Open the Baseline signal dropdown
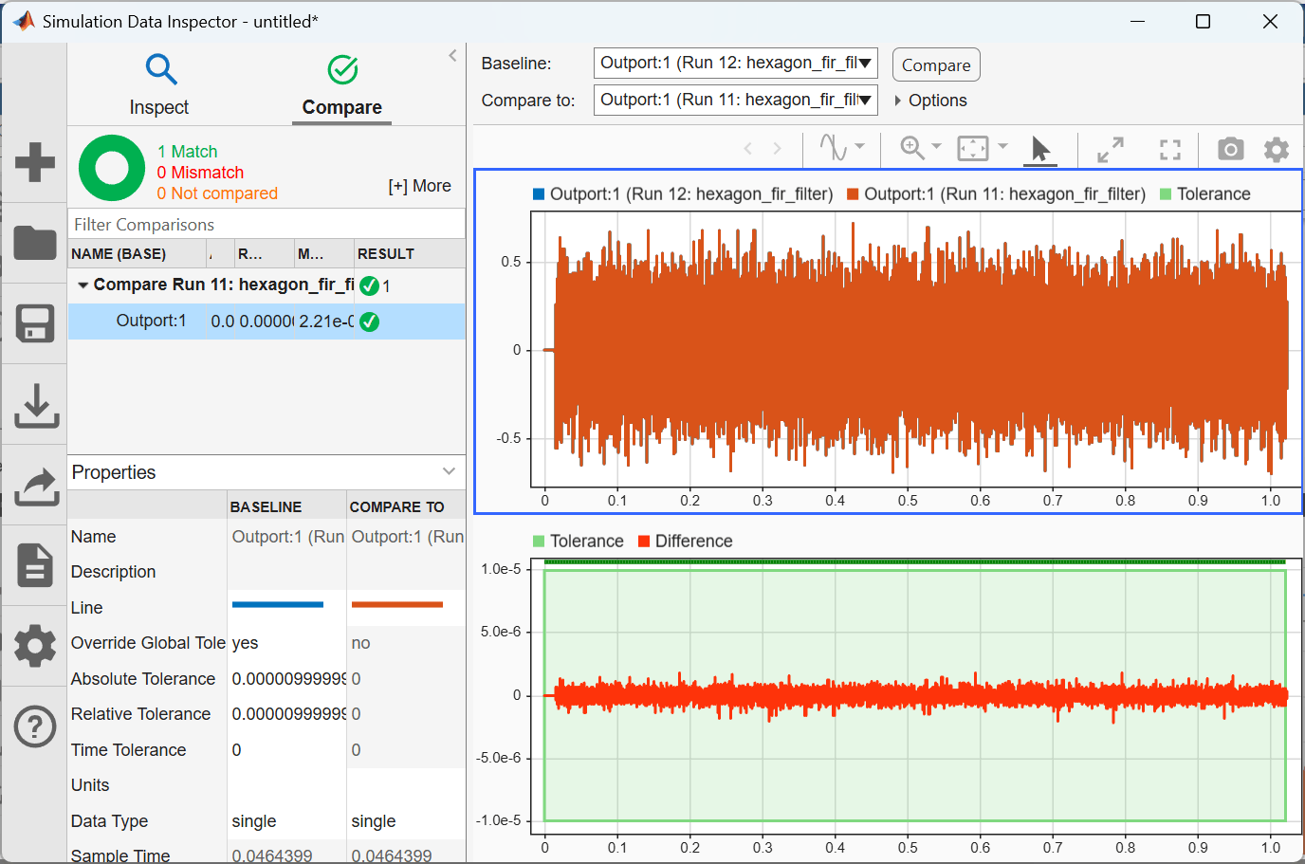Screen dimensions: 1305x864 (735, 64)
